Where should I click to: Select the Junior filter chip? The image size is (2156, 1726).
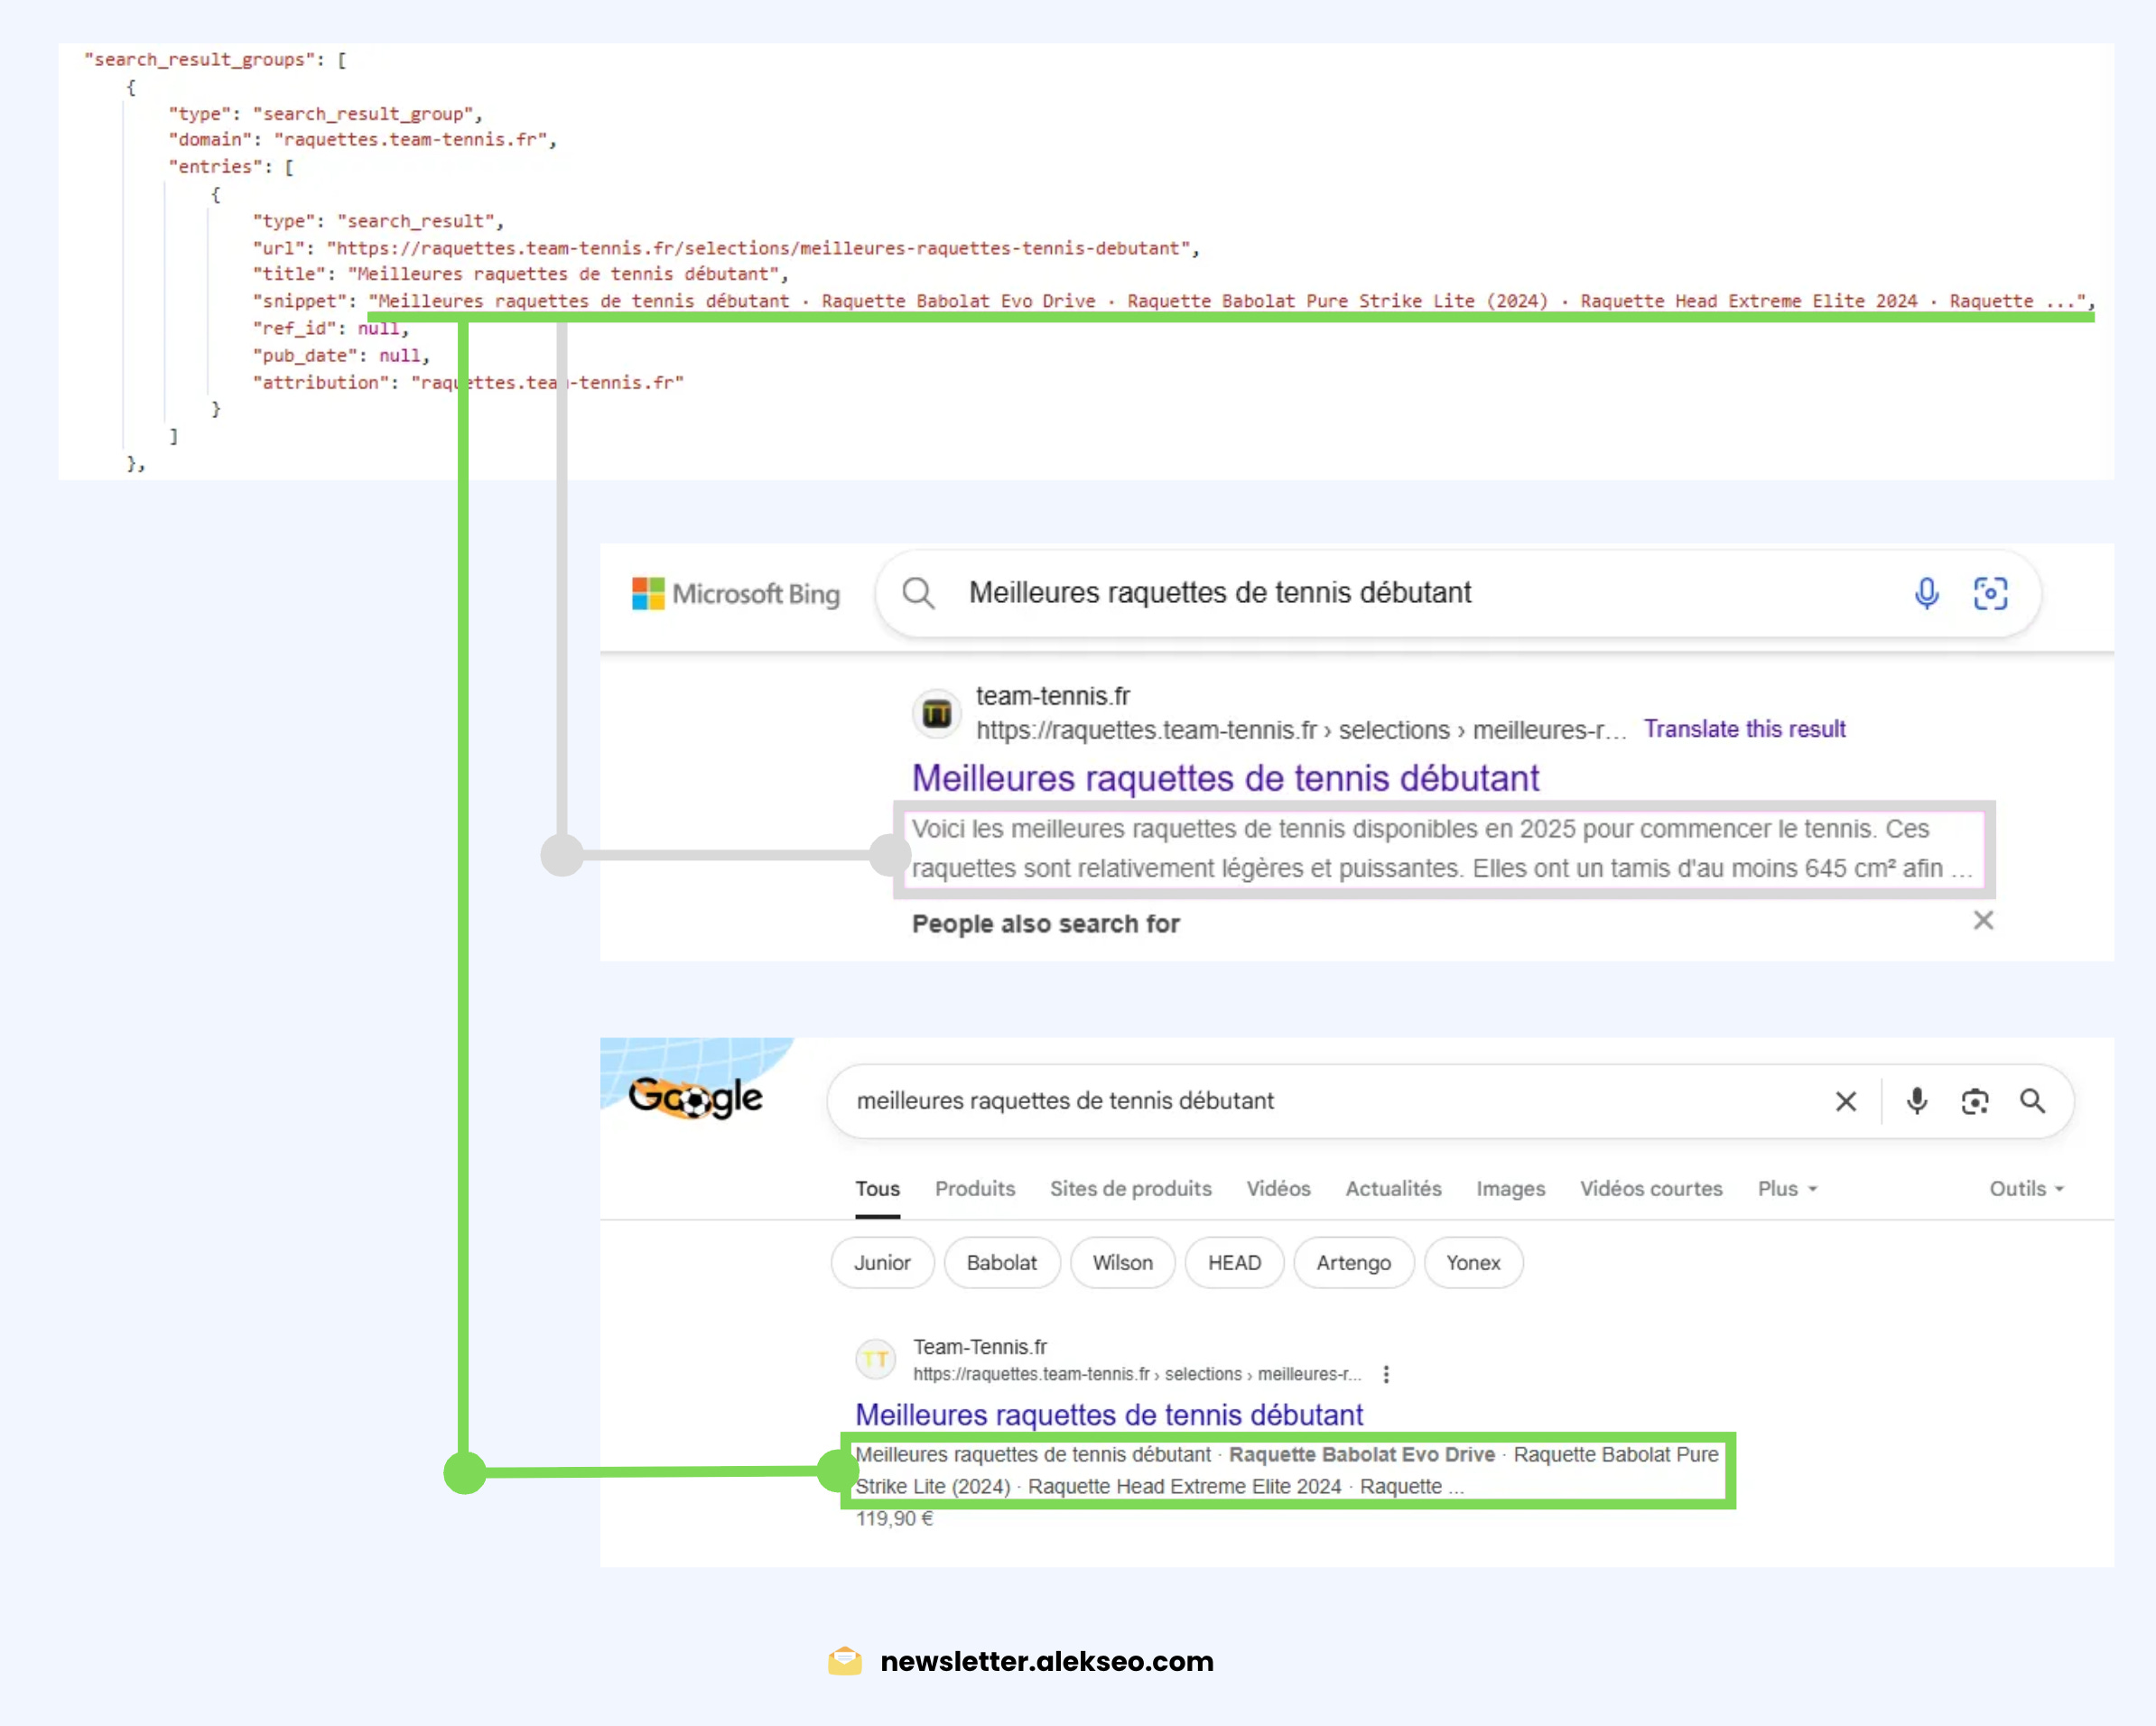pyautogui.click(x=882, y=1263)
